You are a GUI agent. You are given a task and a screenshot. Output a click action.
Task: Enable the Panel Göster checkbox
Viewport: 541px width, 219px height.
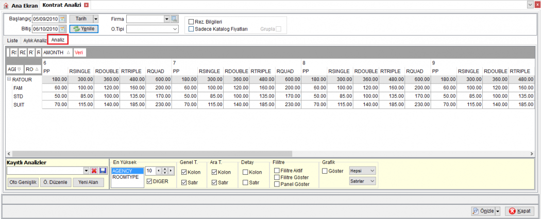[x=277, y=184]
